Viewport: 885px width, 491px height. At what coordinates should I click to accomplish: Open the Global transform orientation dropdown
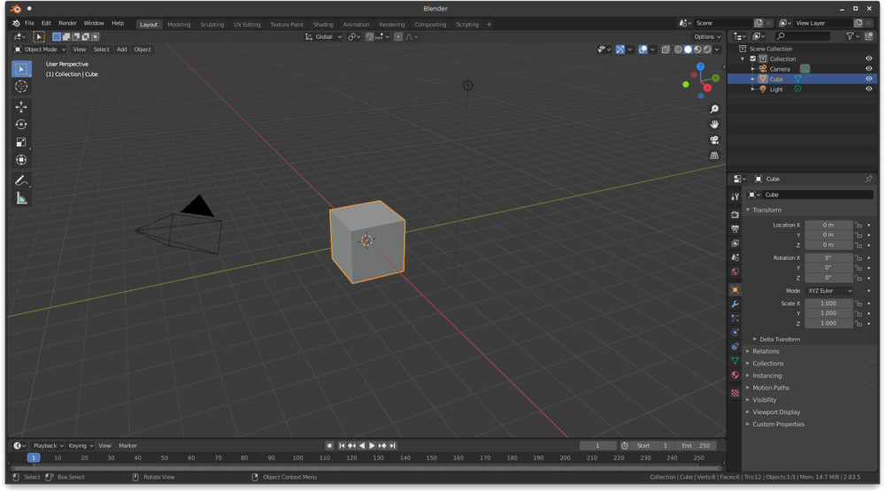(323, 37)
